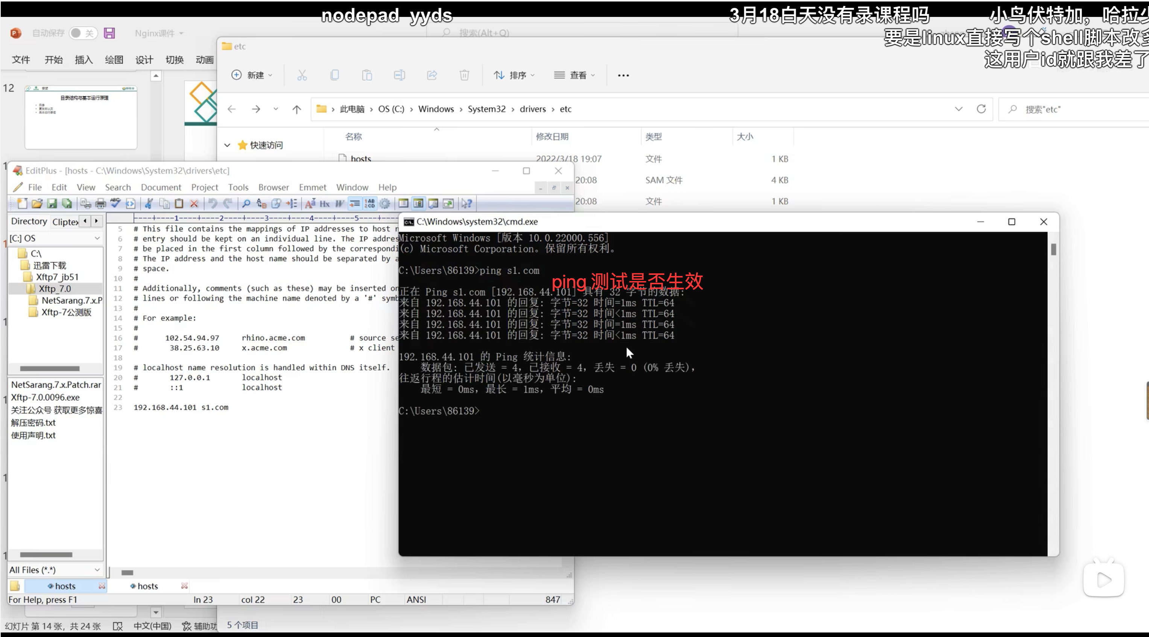Toggle the word wrap toolbar icon
1149x637 pixels.
[355, 204]
